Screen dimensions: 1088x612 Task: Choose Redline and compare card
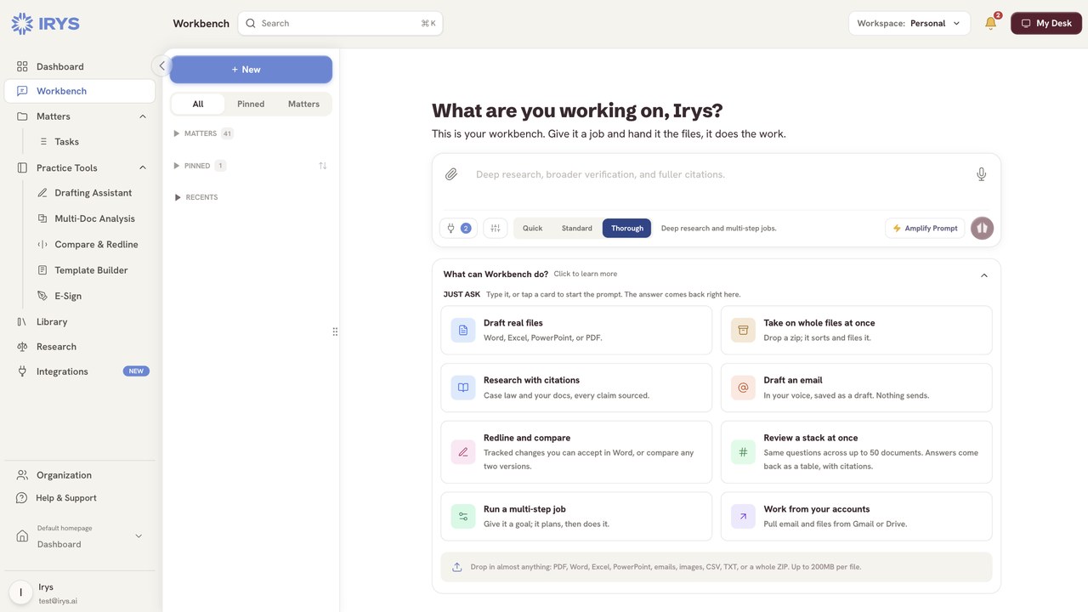576,452
